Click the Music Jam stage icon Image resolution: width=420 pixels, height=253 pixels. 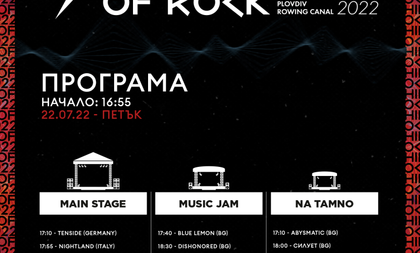209,178
